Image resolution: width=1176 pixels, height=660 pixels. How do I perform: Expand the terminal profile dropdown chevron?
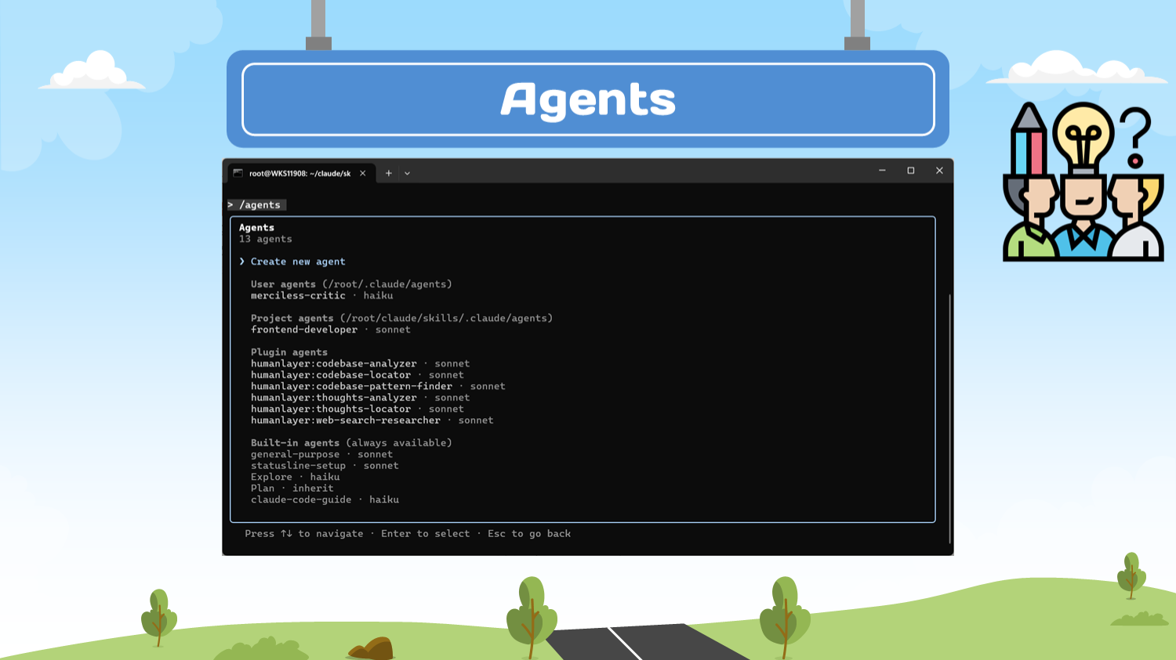point(407,173)
